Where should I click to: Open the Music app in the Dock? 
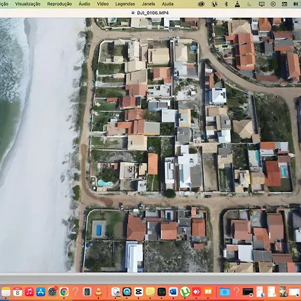(x=29, y=292)
